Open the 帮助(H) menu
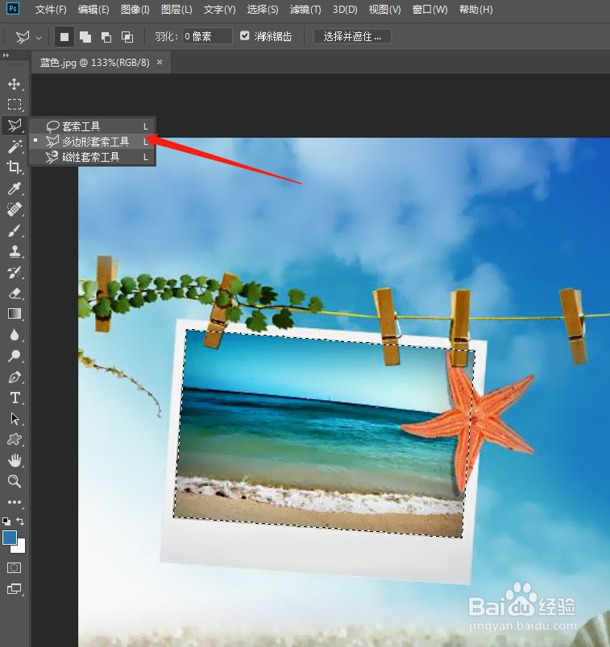The height and width of the screenshot is (647, 610). [475, 10]
